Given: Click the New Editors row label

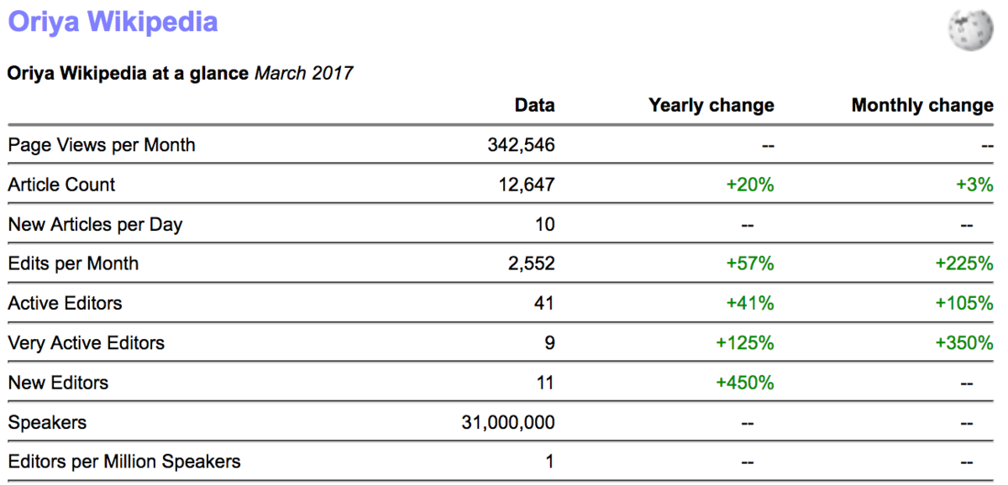Looking at the screenshot, I should pyautogui.click(x=58, y=383).
